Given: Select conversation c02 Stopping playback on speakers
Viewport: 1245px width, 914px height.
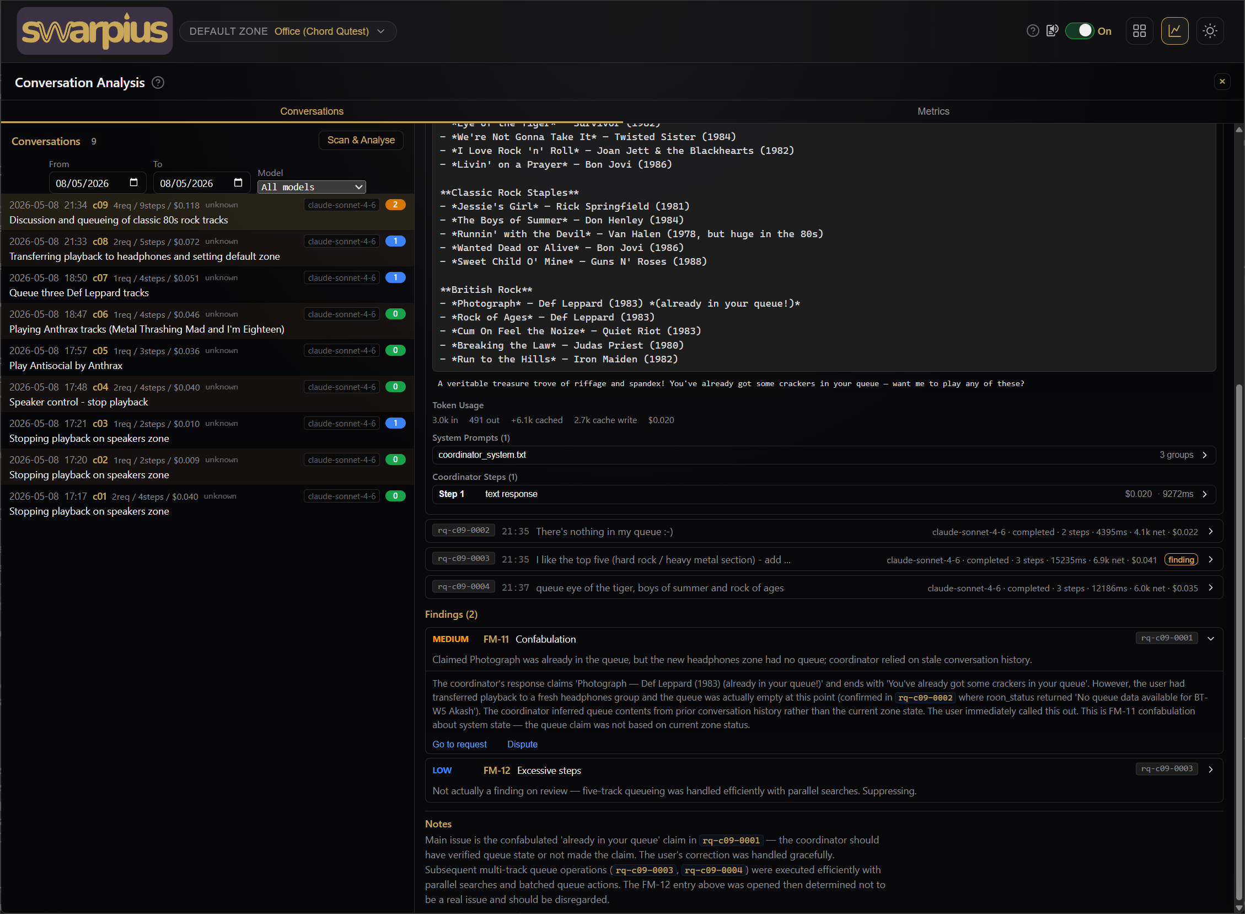Looking at the screenshot, I should 207,468.
